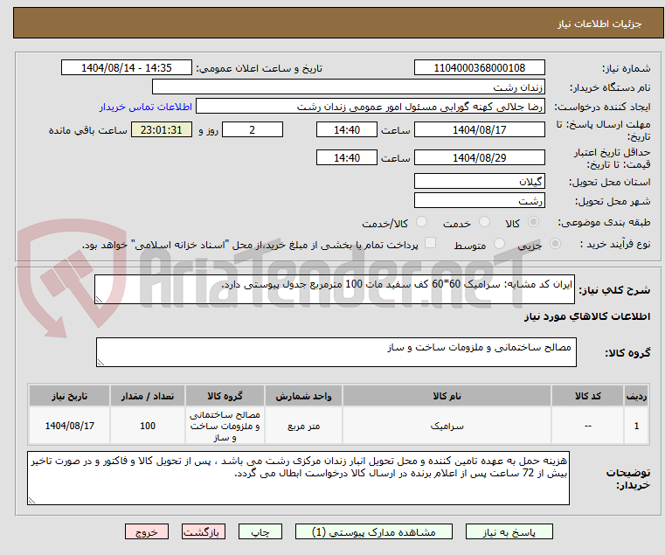Open مشاهده مدارک پیوستی (1) button
665x555 pixels.
[x=374, y=531]
